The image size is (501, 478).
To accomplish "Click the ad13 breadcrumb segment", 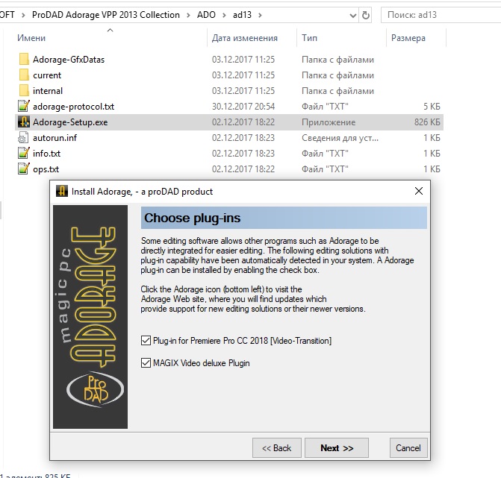I will pos(242,15).
